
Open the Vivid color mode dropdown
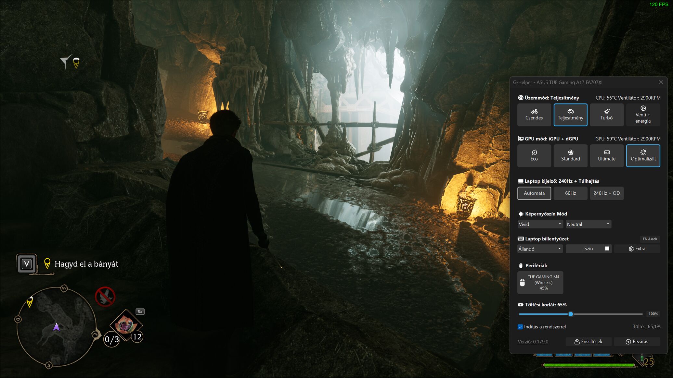(x=540, y=224)
